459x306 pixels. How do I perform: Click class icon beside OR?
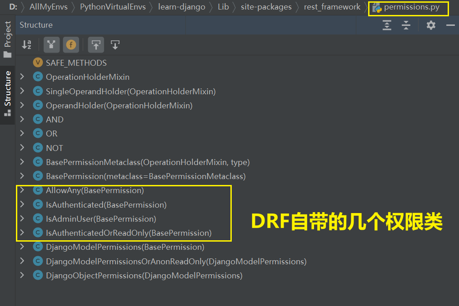[38, 133]
